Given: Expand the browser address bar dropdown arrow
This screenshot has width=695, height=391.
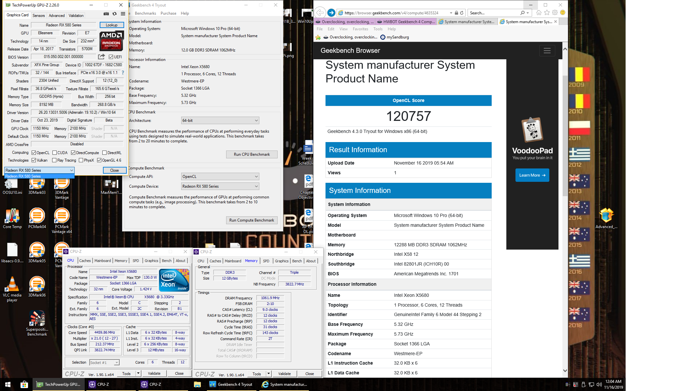Looking at the screenshot, I should pos(451,13).
